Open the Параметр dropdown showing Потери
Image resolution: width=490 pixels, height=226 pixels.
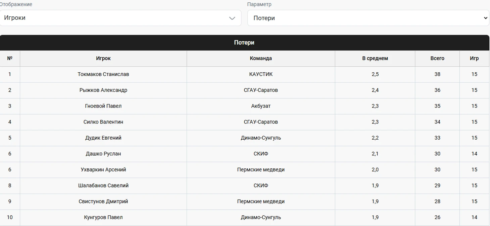pos(368,18)
